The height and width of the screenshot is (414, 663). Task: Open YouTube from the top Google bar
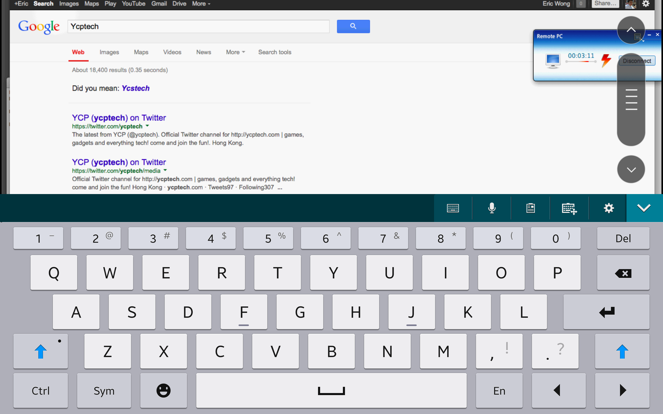pyautogui.click(x=133, y=4)
